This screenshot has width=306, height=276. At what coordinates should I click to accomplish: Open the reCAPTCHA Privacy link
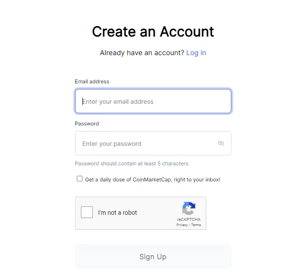(x=182, y=225)
